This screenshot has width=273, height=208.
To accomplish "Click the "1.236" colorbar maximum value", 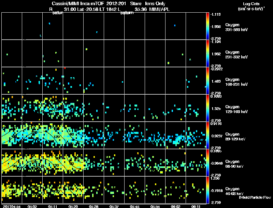I will 215,178.
